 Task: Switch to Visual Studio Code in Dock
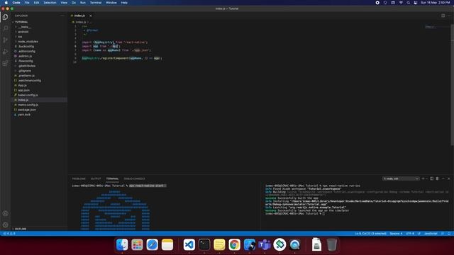(189, 245)
